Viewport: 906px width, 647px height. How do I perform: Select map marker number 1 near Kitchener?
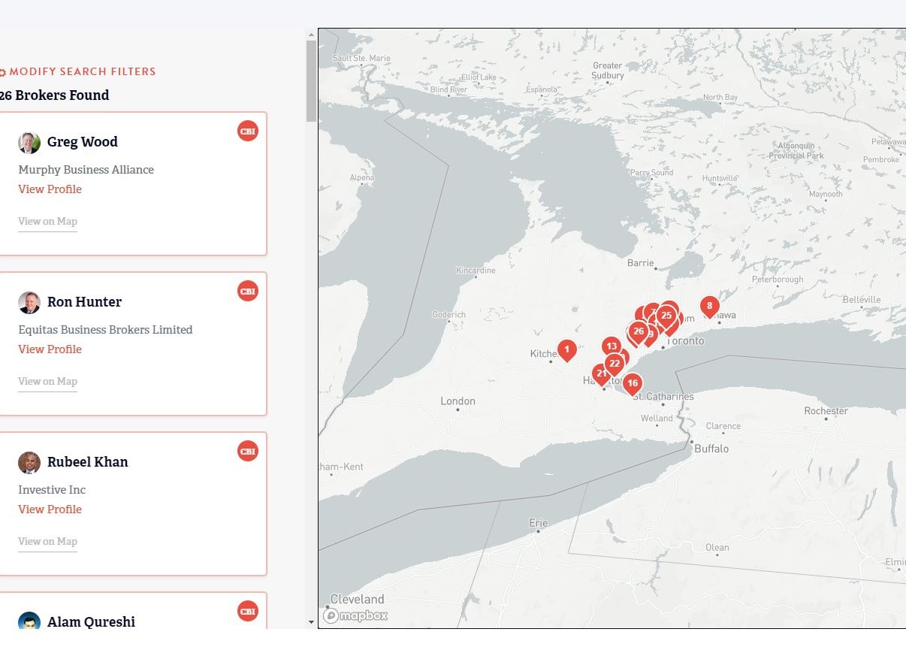[x=567, y=349]
